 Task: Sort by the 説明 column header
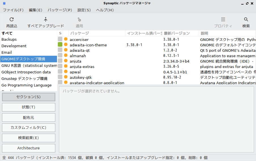pyautogui.click(x=227, y=33)
